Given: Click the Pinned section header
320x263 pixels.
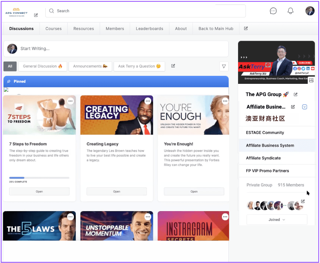Looking at the screenshot, I should [x=116, y=81].
